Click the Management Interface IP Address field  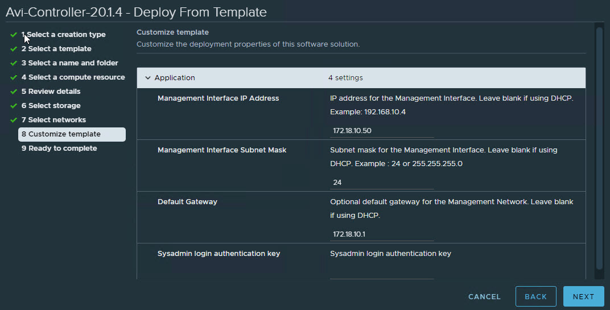tap(381, 131)
